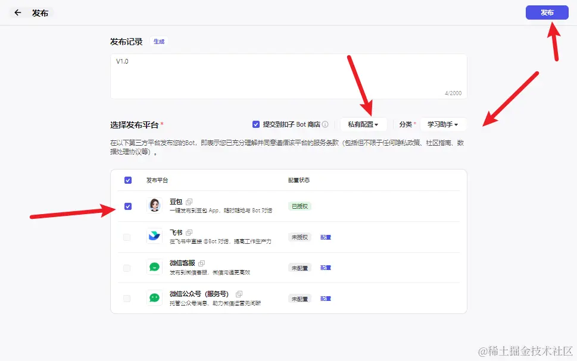Focus the 发布记录 text area with V1.0
The width and height of the screenshot is (577, 361).
point(288,77)
